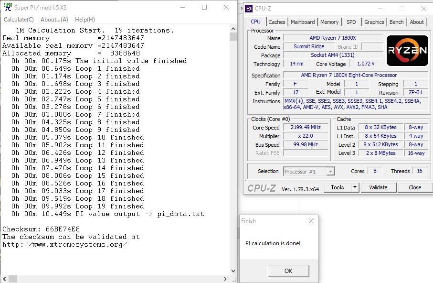The height and width of the screenshot is (283, 433).
Task: Click the L1 Data value 8 x 32 KBytes
Action: (x=381, y=127)
